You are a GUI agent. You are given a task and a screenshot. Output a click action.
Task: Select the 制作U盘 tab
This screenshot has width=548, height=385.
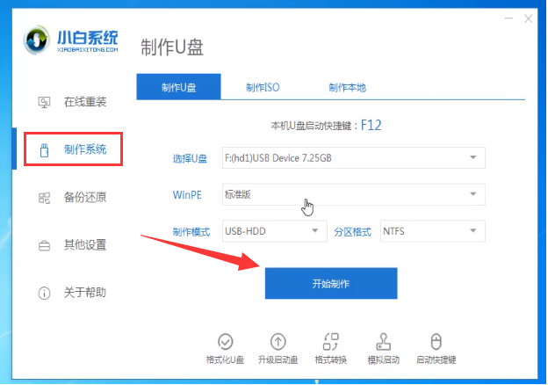tap(178, 87)
